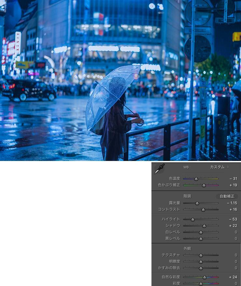The height and width of the screenshot is (286, 241).
Task: Click the 露光量 exposure slider handle
Action: click(x=197, y=203)
